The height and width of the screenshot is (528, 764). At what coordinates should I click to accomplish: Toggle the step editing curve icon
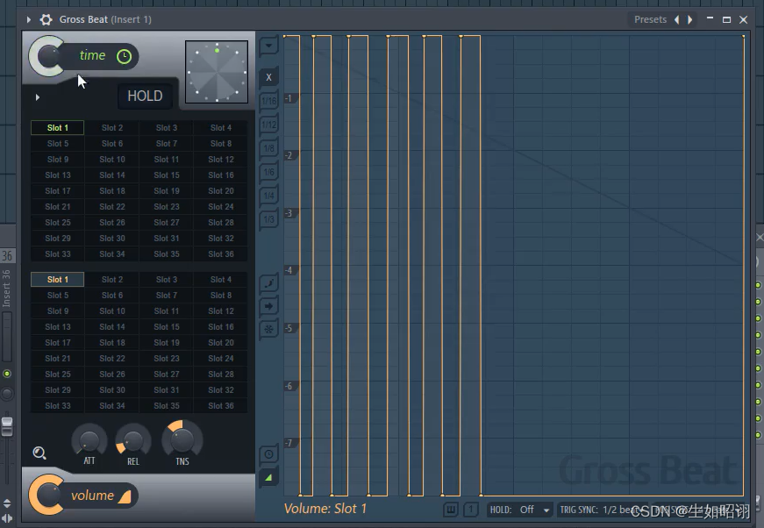(268, 283)
